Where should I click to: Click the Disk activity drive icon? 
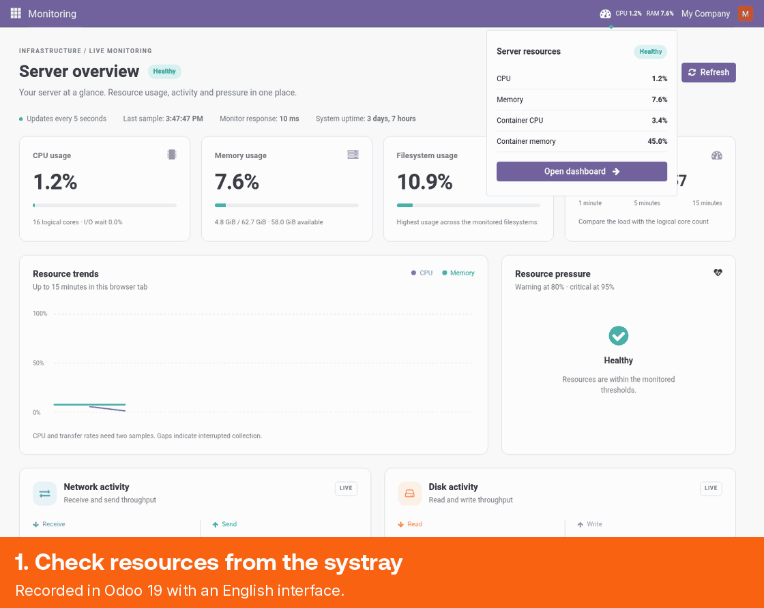[x=410, y=493]
